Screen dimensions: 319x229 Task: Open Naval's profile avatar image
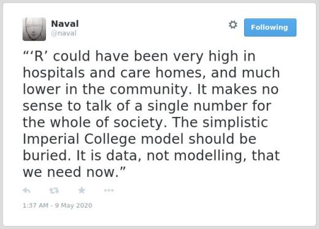[x=34, y=29]
